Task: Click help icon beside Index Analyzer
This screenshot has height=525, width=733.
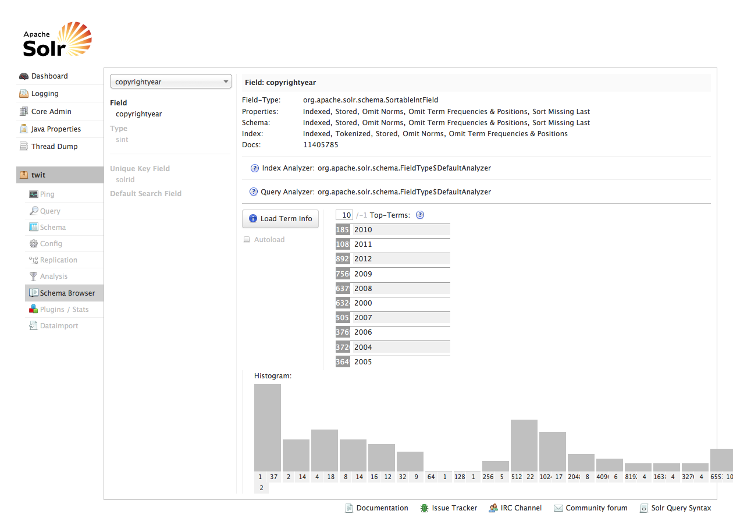Action: (x=255, y=168)
